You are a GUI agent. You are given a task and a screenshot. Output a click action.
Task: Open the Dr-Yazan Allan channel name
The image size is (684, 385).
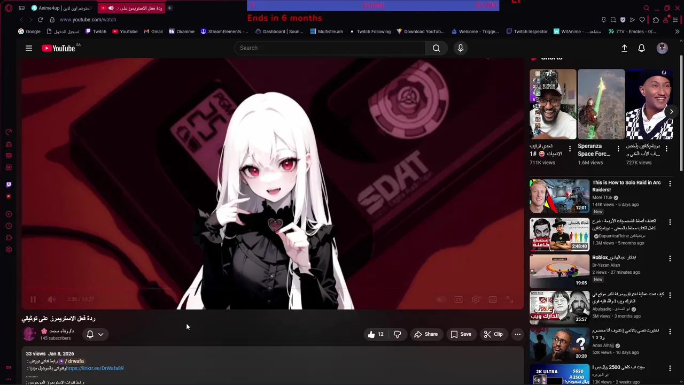pyautogui.click(x=606, y=265)
